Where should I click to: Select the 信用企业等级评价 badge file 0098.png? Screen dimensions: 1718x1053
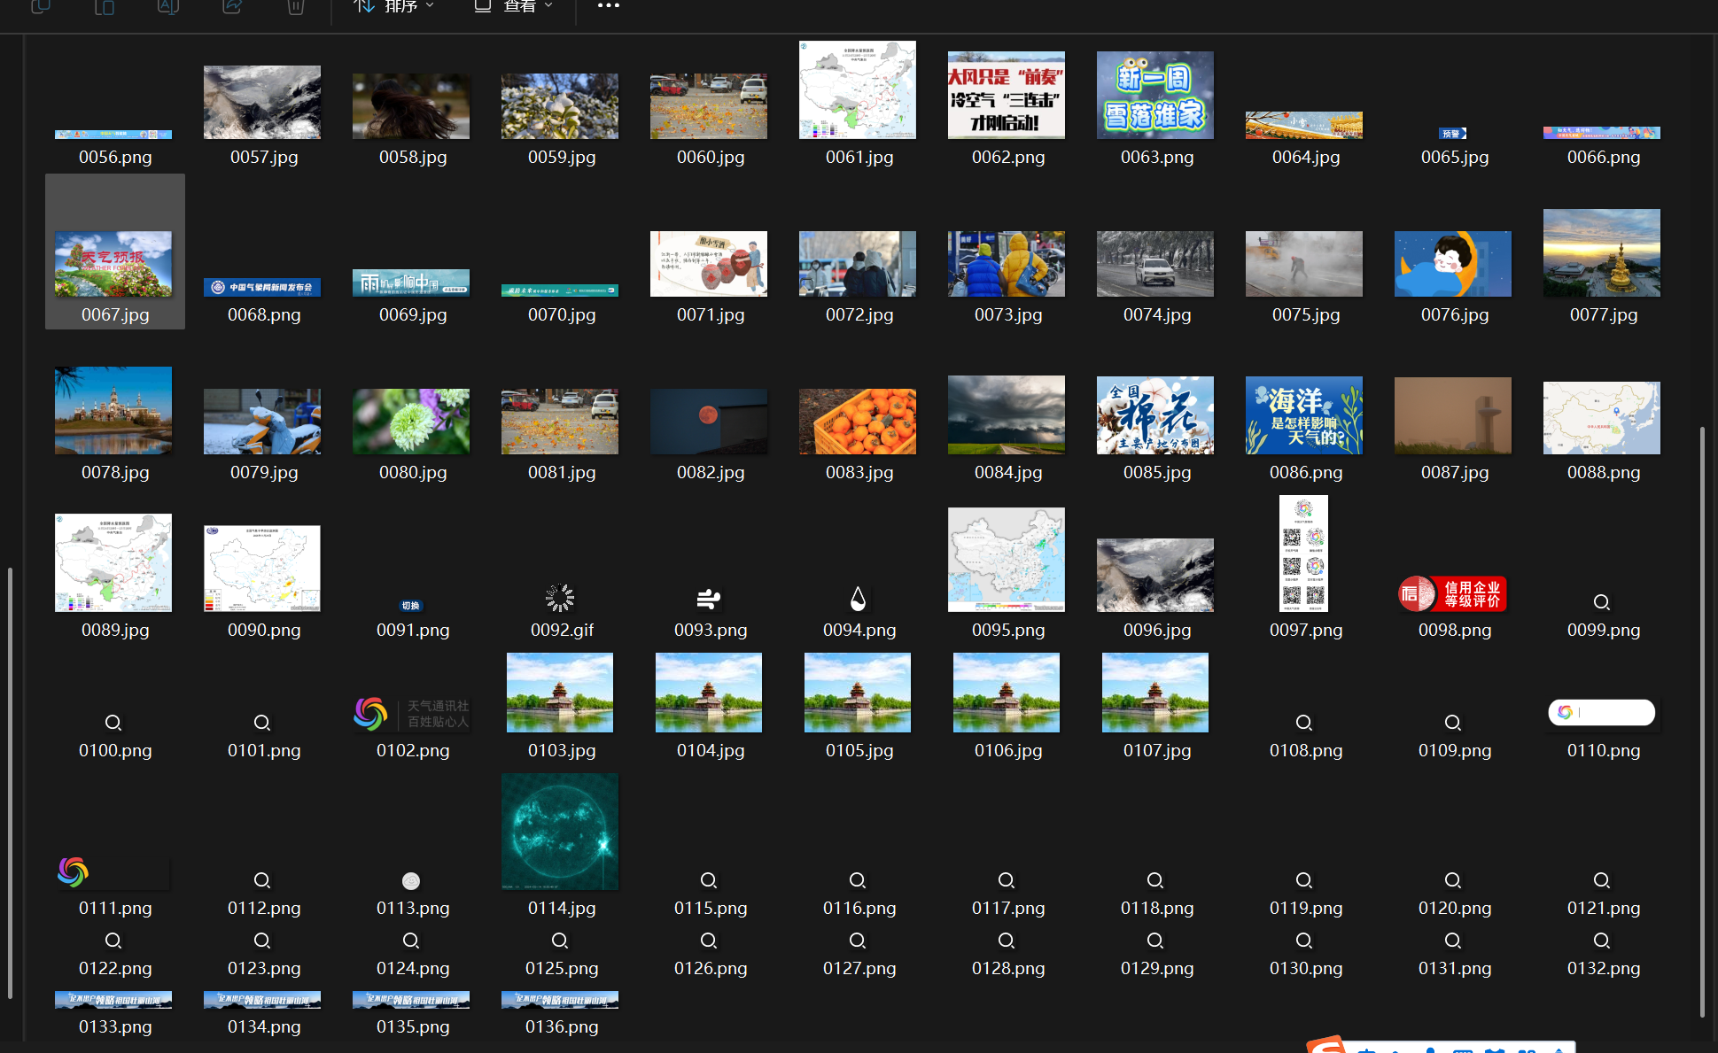click(1452, 594)
